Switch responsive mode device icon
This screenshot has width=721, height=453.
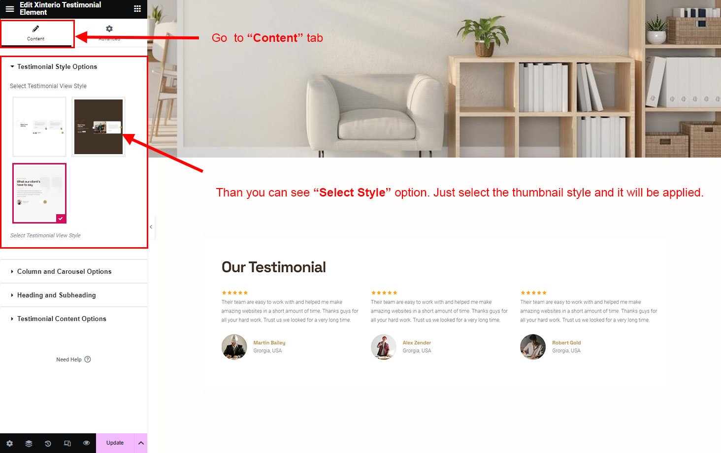point(67,443)
